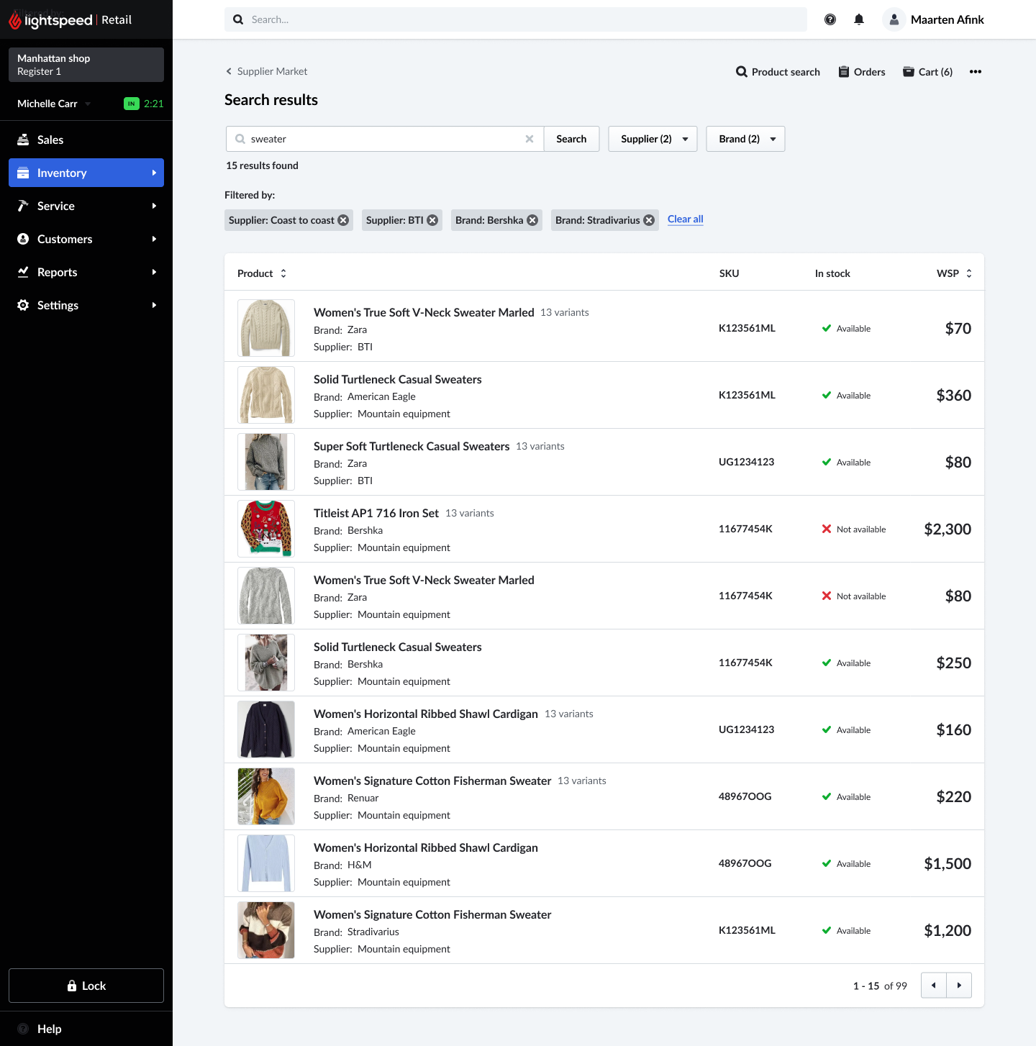Open the Supplier (2) filter dropdown
This screenshot has height=1046, width=1036.
coord(653,139)
